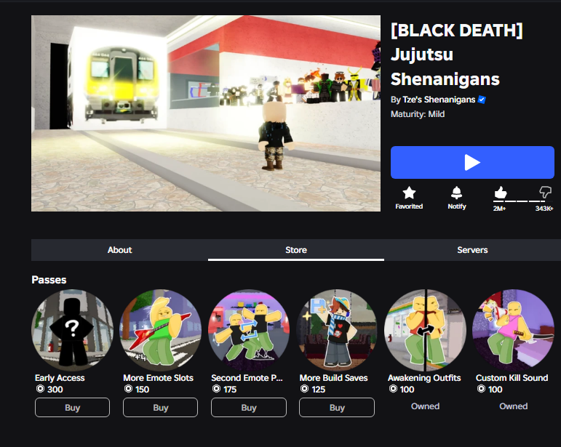Click the Custom Kill Sound title
Screen dimensions: 561x447
coord(512,378)
